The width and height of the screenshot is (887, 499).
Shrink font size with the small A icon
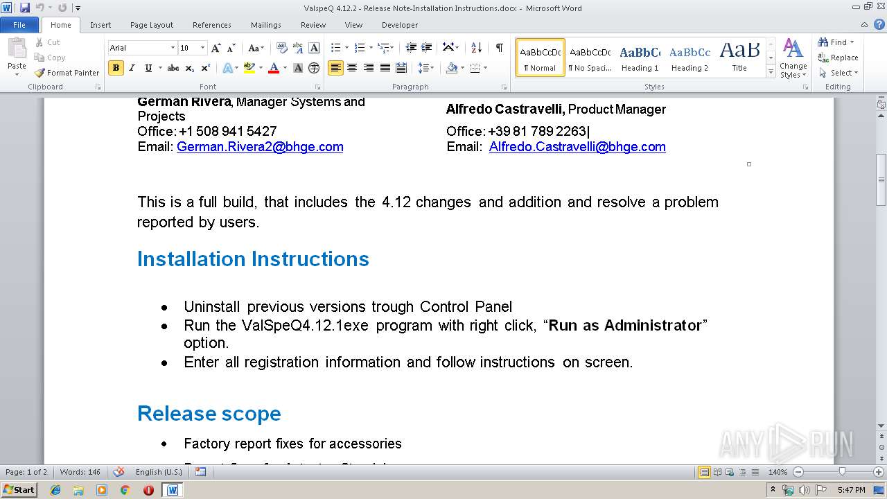tap(231, 48)
